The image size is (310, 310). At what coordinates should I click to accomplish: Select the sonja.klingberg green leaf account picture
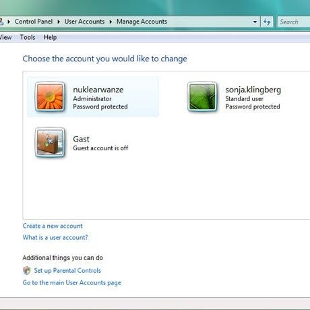(202, 97)
